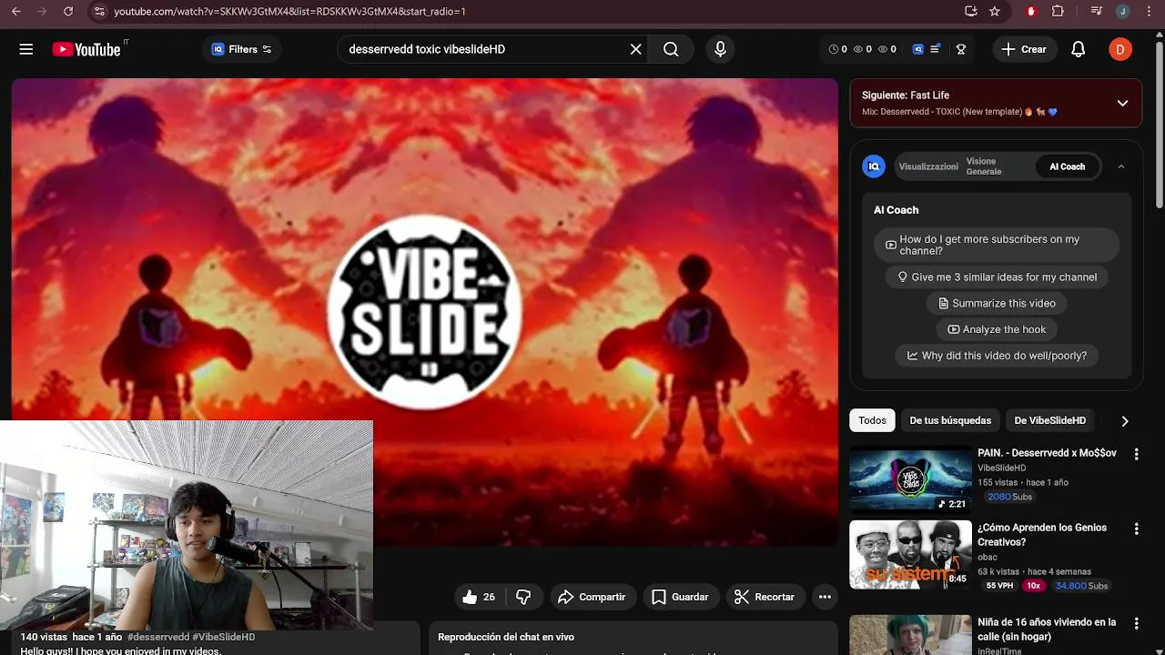Open the obac channel name
This screenshot has width=1165, height=655.
[x=988, y=557]
